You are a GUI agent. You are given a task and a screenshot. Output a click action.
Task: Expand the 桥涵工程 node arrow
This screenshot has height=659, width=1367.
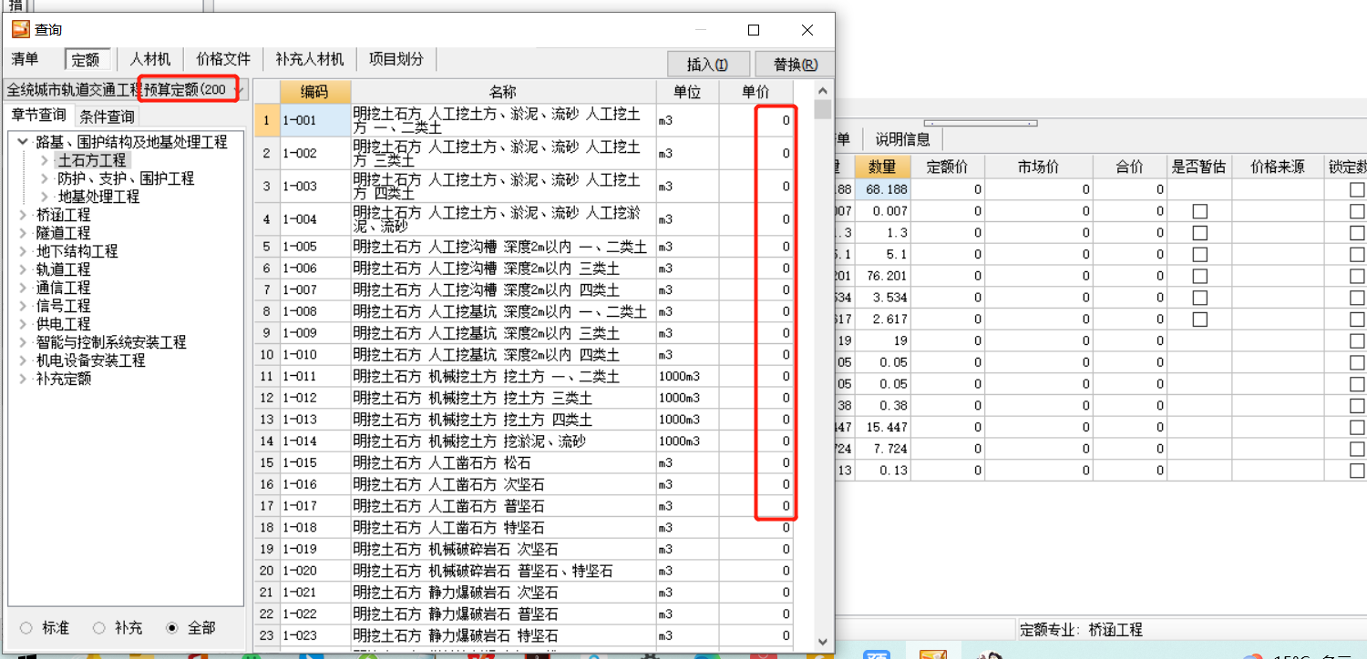point(23,215)
